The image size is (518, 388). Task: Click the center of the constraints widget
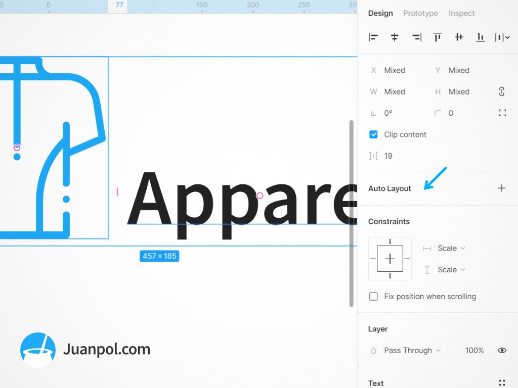pyautogui.click(x=390, y=258)
